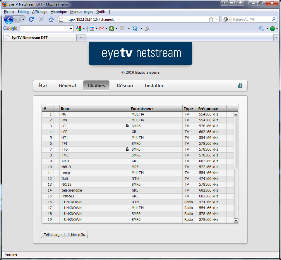Open the Gmail toolbar icon

click(x=102, y=29)
